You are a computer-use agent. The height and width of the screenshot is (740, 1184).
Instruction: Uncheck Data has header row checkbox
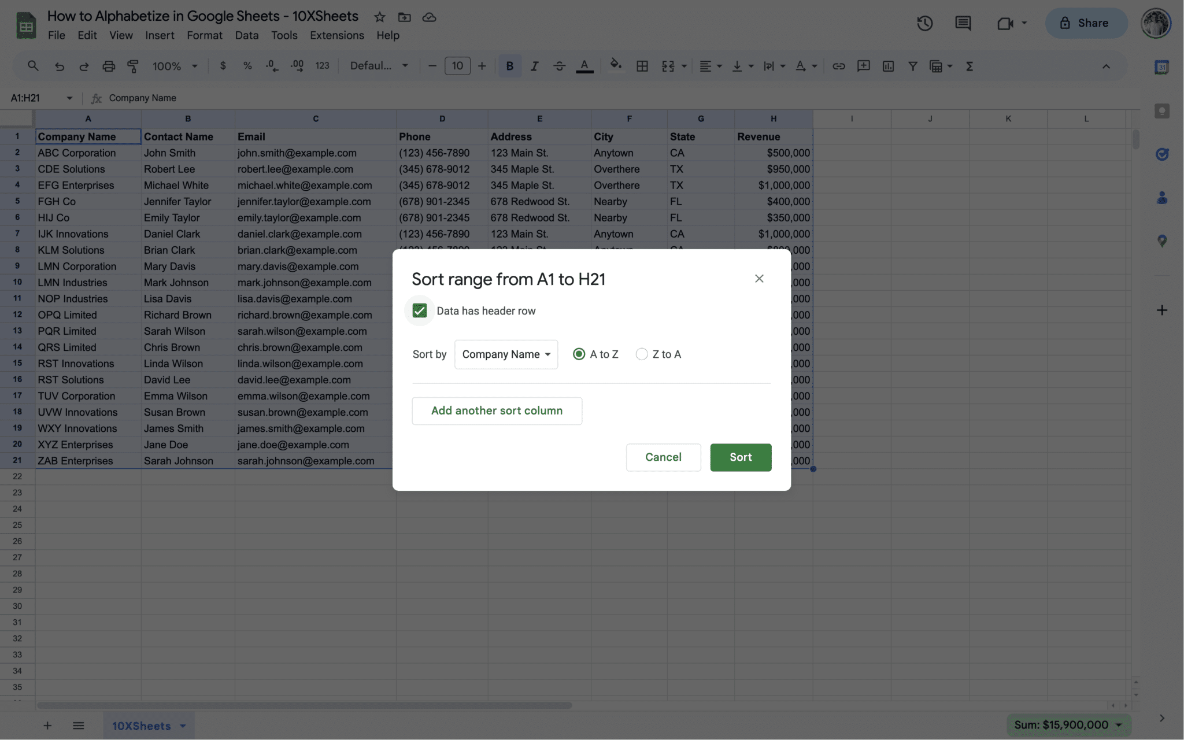[420, 311]
